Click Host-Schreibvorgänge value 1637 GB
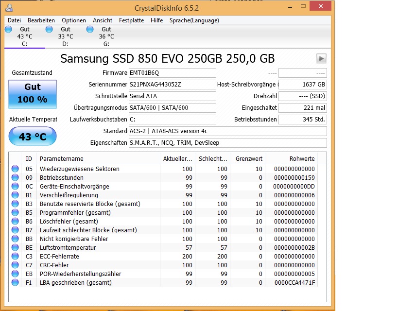The height and width of the screenshot is (311, 398). pos(303,85)
